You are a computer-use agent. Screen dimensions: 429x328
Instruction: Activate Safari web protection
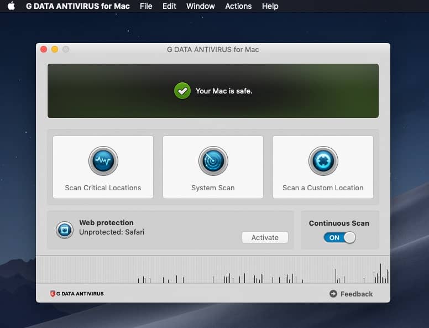265,237
